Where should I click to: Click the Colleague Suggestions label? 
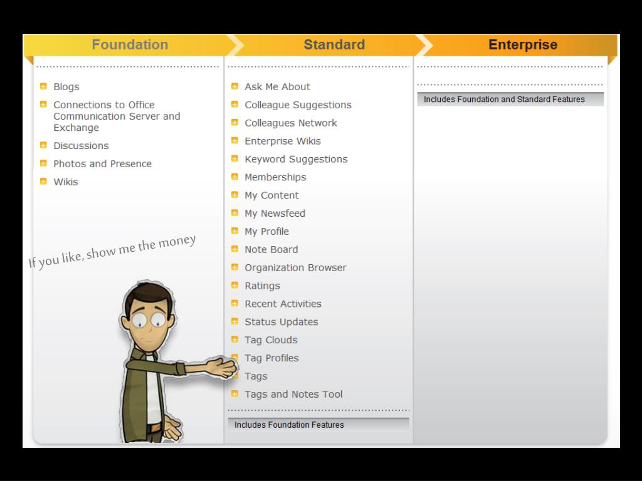(298, 105)
